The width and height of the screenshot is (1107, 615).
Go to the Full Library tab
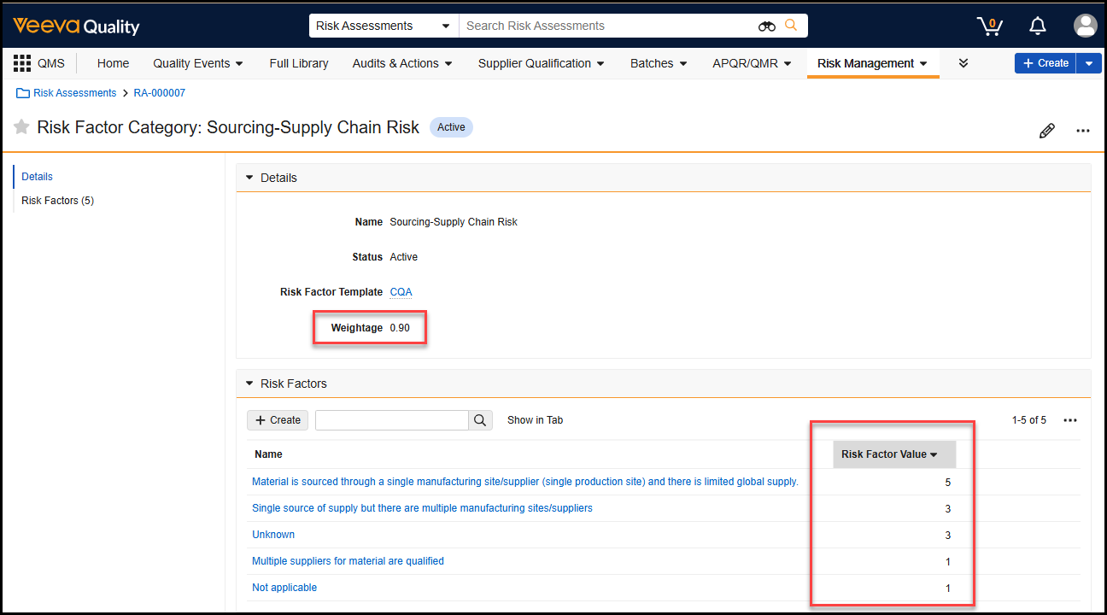tap(298, 63)
